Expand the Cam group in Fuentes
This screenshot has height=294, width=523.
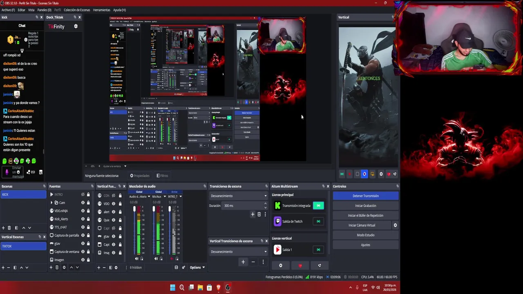(x=51, y=203)
